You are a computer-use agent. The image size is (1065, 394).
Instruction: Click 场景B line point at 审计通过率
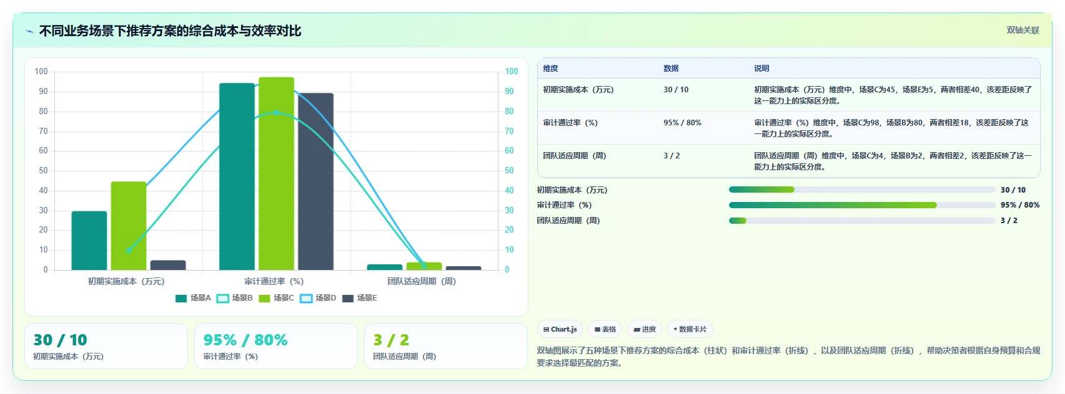(276, 112)
